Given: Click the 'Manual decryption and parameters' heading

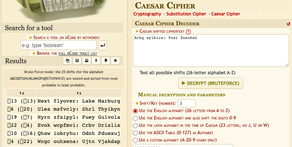Looking at the screenshot, I should pos(182,95).
